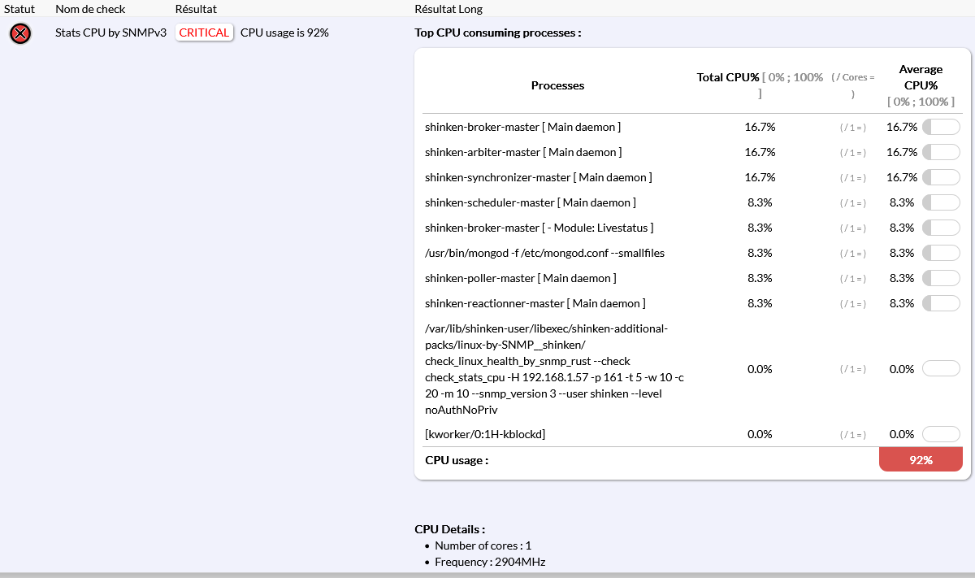Click the shinken-scheduler-master average CPU bar

[x=941, y=202]
